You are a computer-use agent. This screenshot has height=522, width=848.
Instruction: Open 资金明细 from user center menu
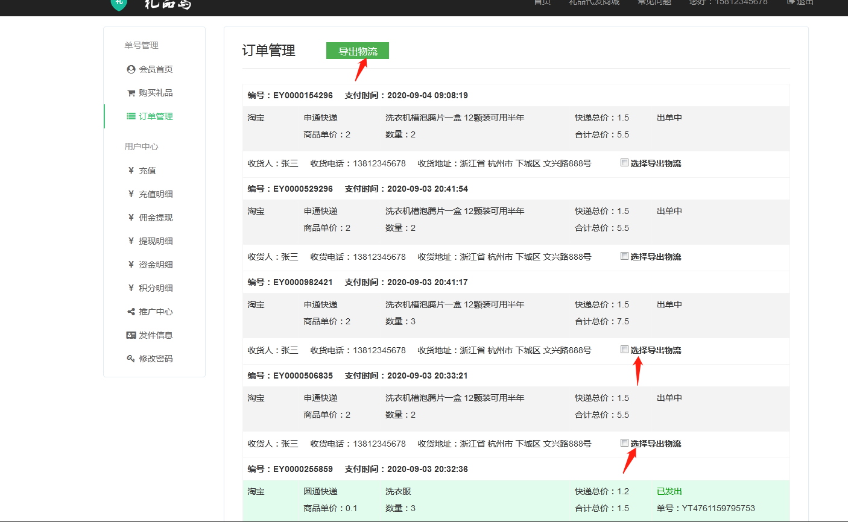[156, 265]
